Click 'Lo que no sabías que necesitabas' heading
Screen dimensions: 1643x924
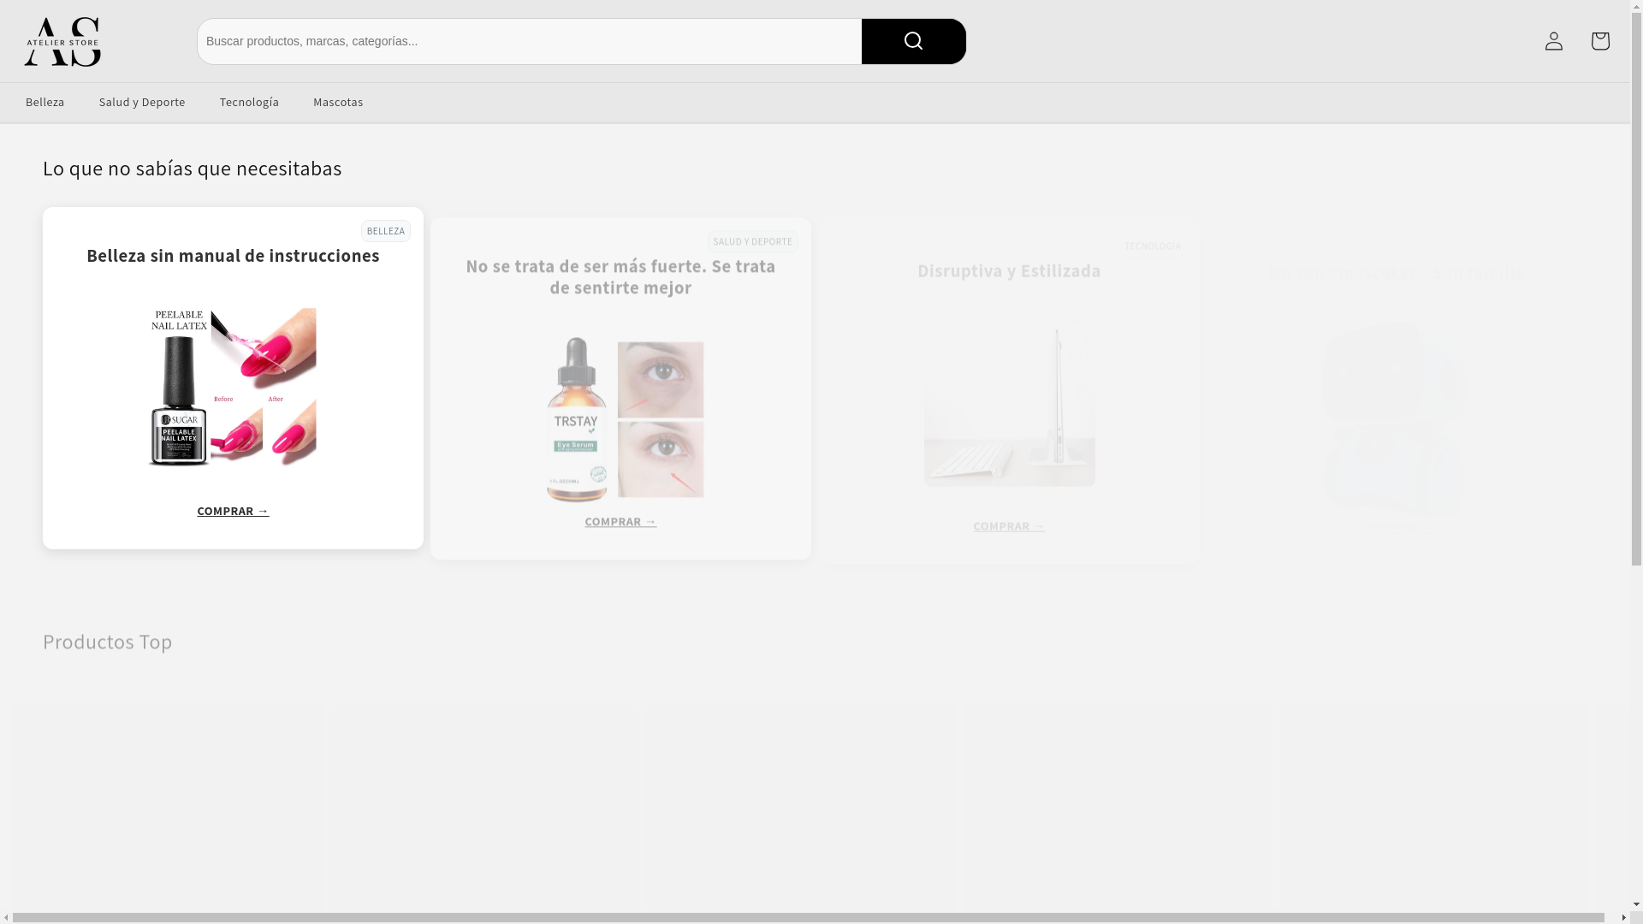(x=193, y=168)
